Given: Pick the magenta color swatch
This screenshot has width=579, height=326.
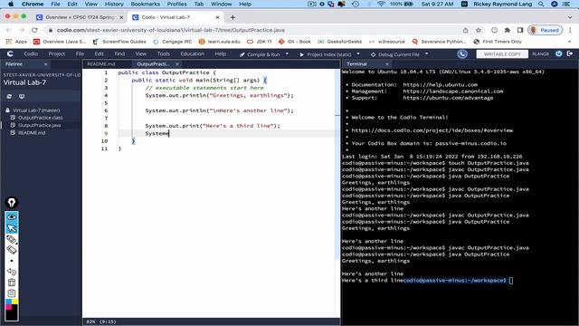Looking at the screenshot, I should [x=8, y=307].
